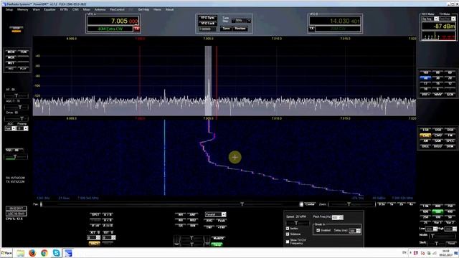Click the Save frequency button
Image resolution: width=459 pixels, height=258 pixels.
227,29
